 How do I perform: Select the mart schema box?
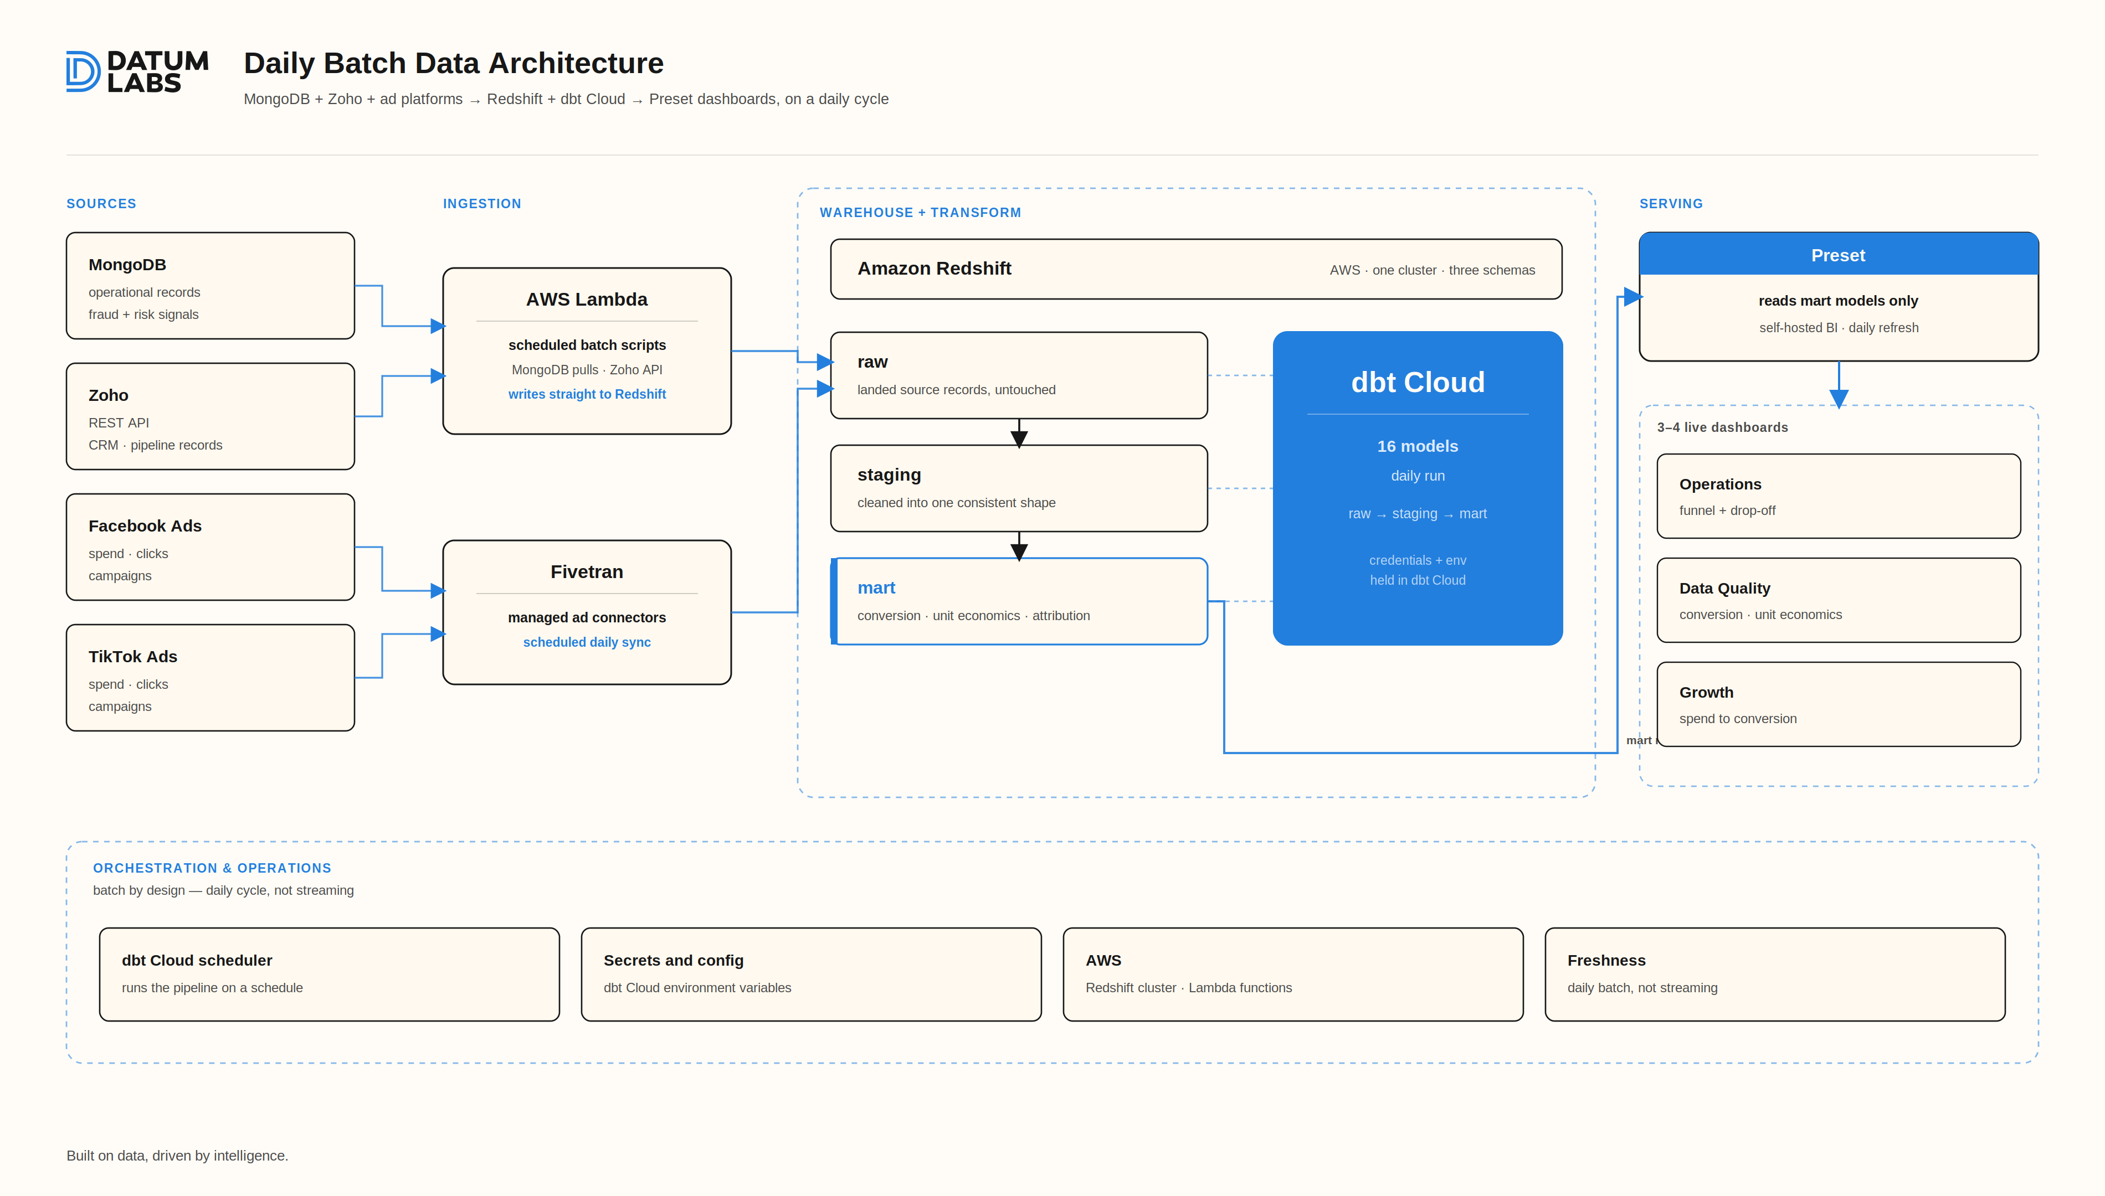coord(1019,601)
